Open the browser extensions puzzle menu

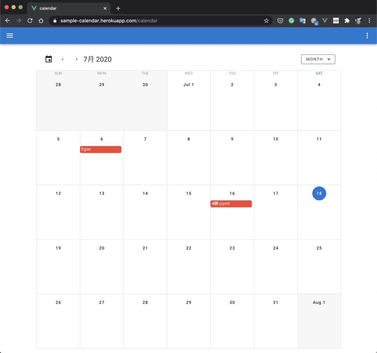(x=347, y=21)
